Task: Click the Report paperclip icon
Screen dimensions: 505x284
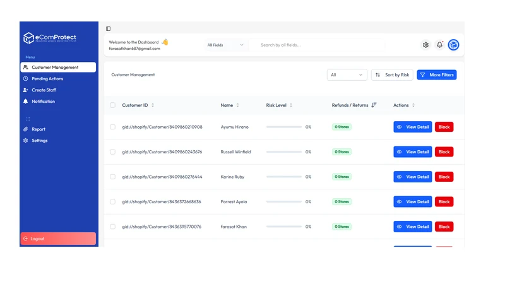Action: [x=25, y=129]
